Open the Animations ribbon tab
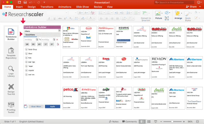Viewport: 204px width, 124px height. point(65,7)
